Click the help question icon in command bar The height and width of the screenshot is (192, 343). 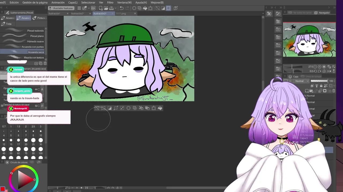pos(176,8)
